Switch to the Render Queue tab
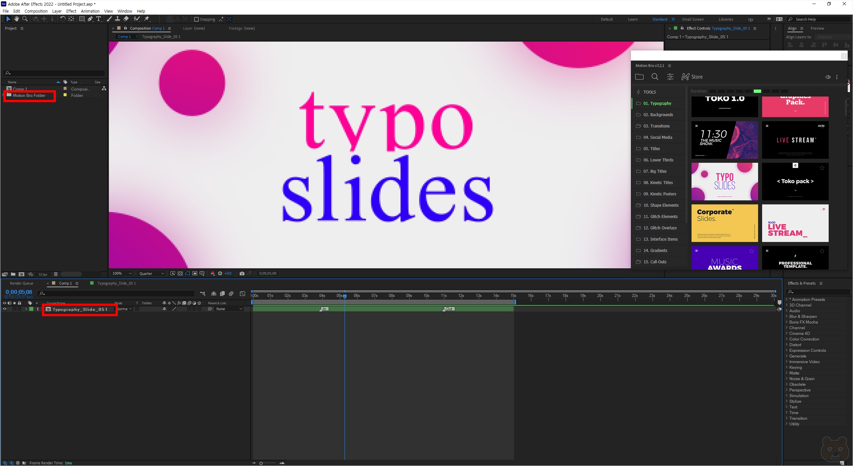 [x=22, y=283]
